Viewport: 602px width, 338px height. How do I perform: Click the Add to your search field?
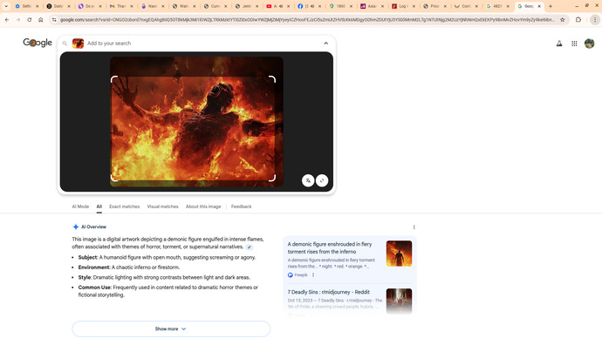tap(203, 44)
